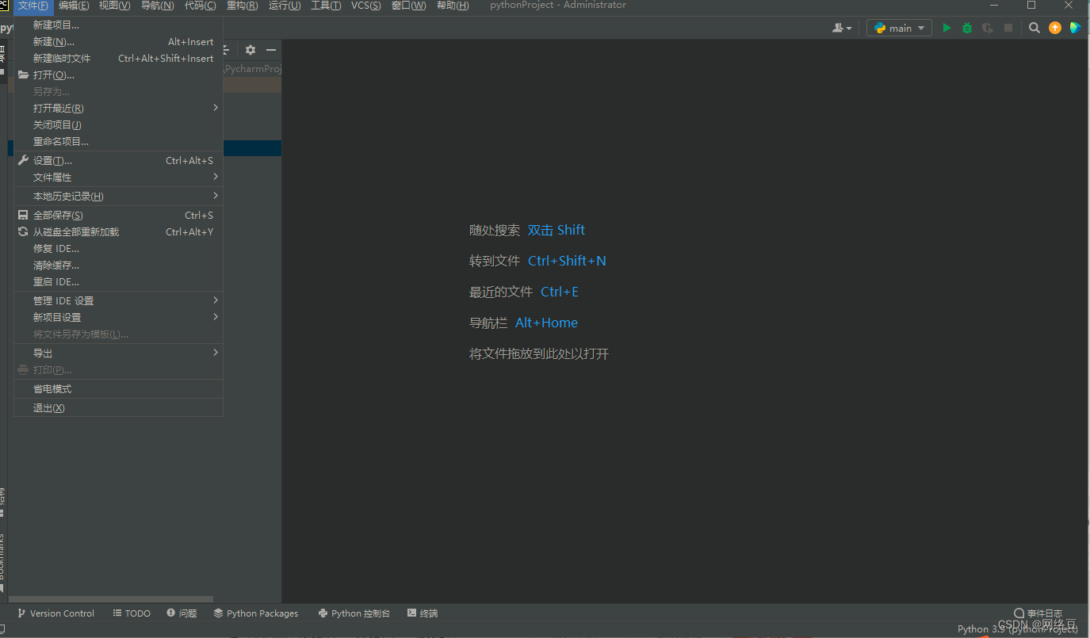Select 新建(N)... menu entry
Image resolution: width=1090 pixels, height=638 pixels.
coord(119,42)
